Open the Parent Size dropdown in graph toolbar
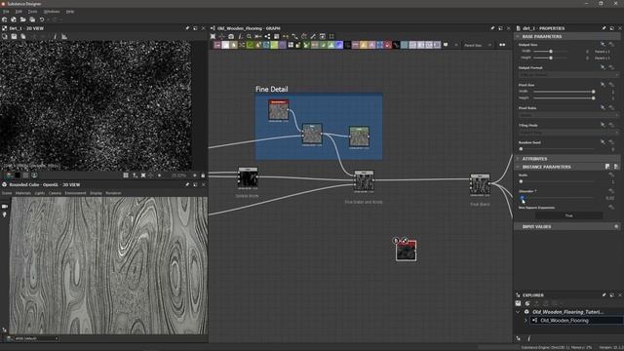Screen dimensions: 624x351 coord(478,45)
